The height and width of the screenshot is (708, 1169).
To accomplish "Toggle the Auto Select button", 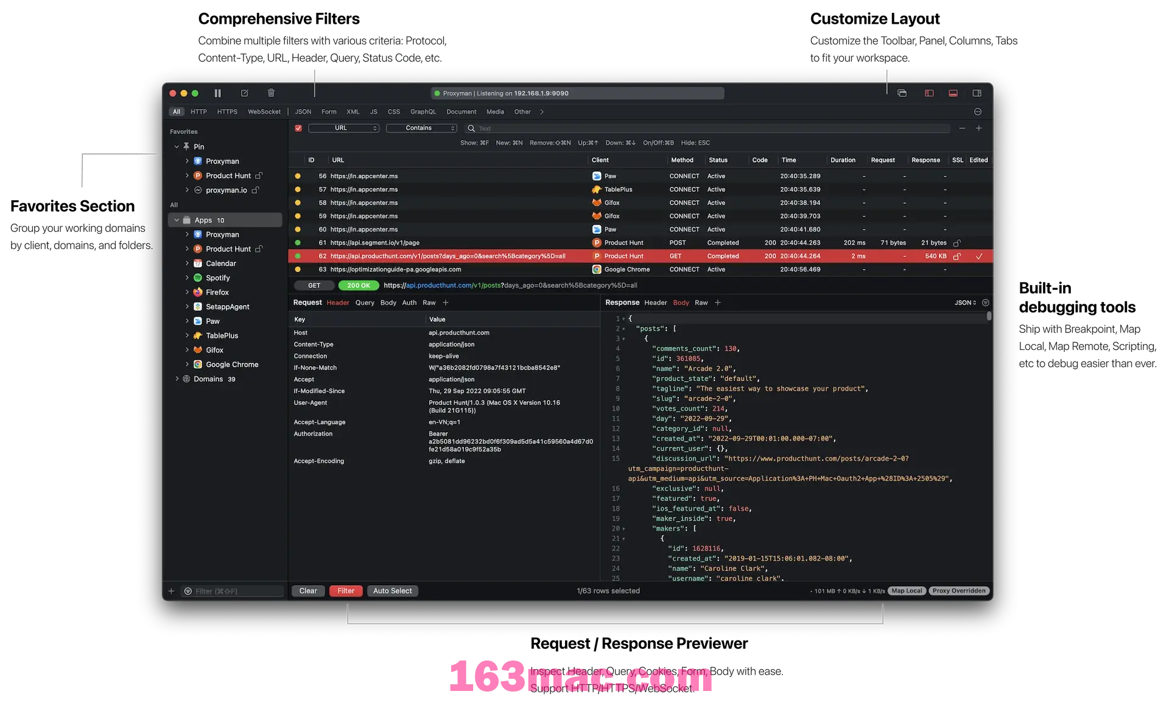I will [x=393, y=591].
